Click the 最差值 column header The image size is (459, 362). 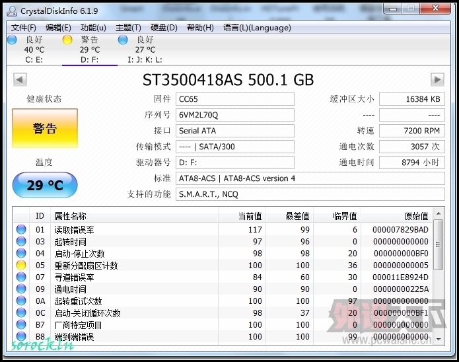click(x=289, y=216)
